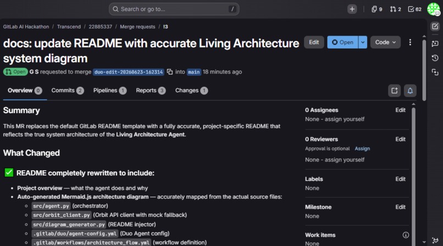Screen dimensions: 443x246
Task: Click the Summary heading
Action: (x=21, y=110)
